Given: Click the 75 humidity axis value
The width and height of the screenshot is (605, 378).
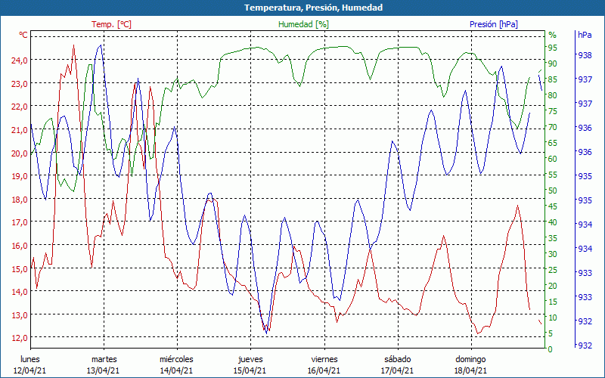Looking at the screenshot, I should point(553,111).
